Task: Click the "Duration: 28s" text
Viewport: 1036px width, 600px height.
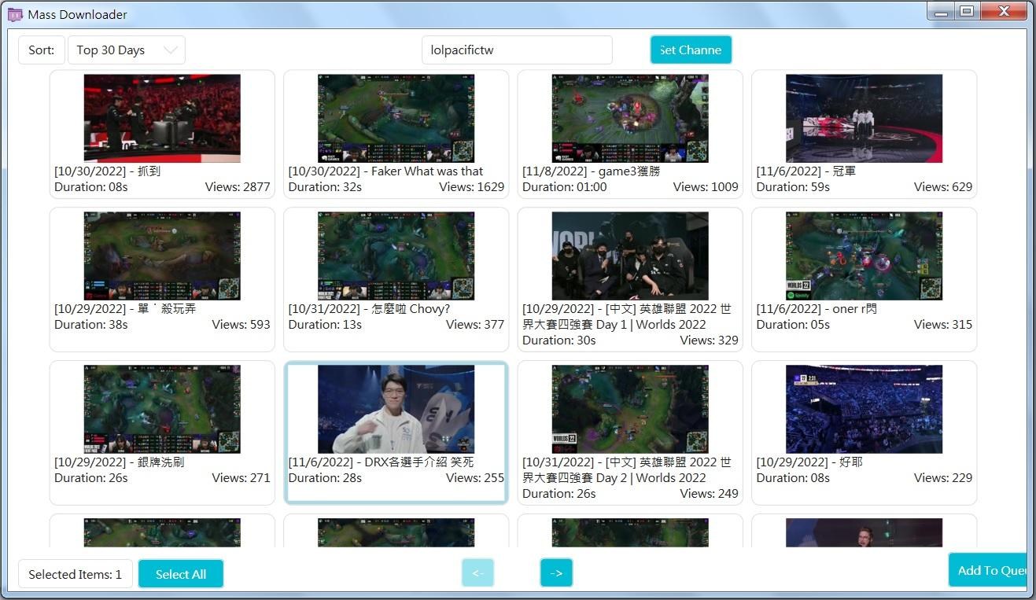Action: pos(325,478)
